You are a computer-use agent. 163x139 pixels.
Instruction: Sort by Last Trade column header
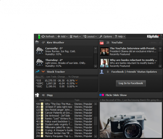click(x=51, y=77)
